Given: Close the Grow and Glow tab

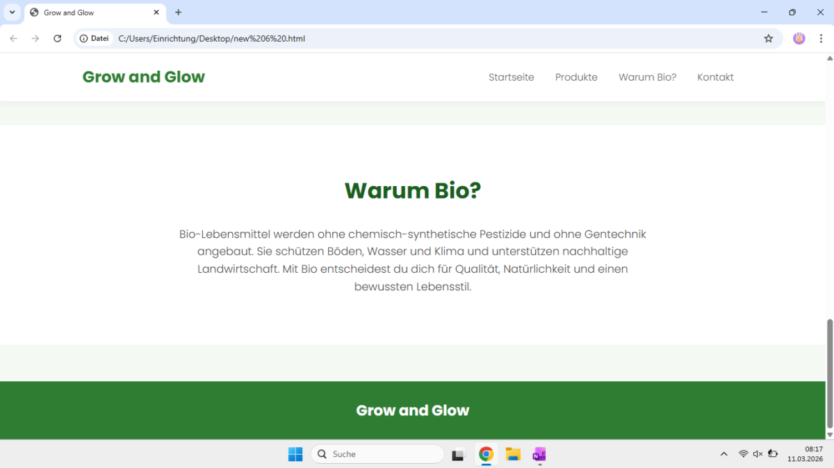Looking at the screenshot, I should click(156, 12).
